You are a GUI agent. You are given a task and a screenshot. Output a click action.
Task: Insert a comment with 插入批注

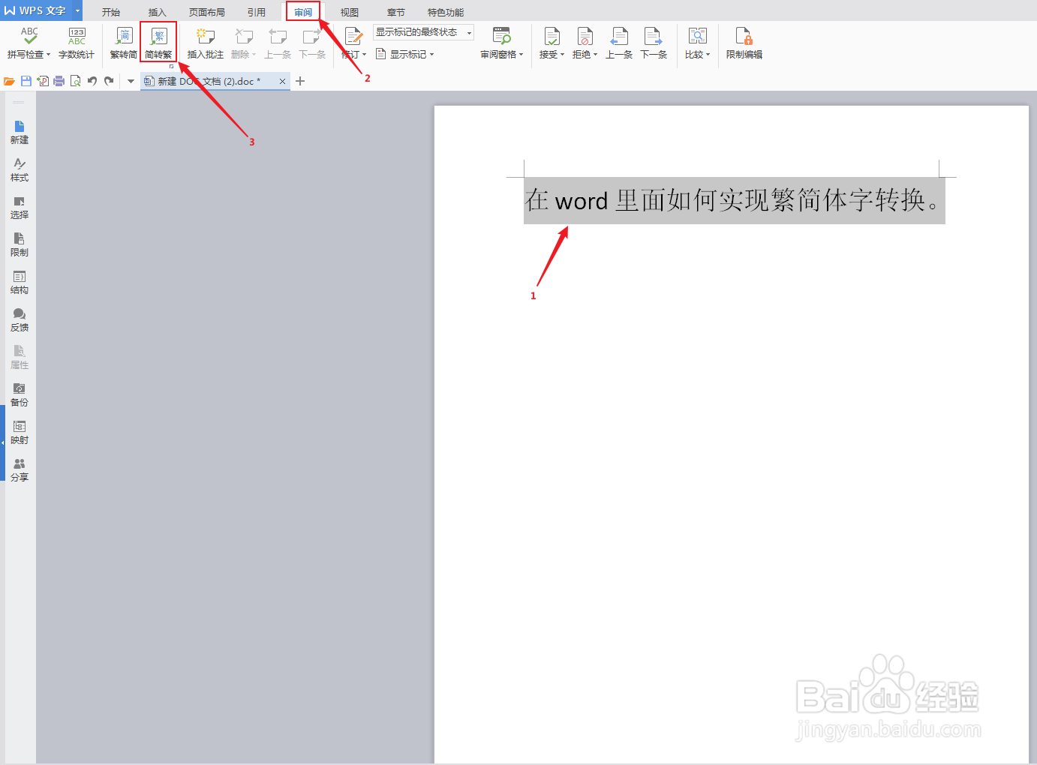(206, 43)
